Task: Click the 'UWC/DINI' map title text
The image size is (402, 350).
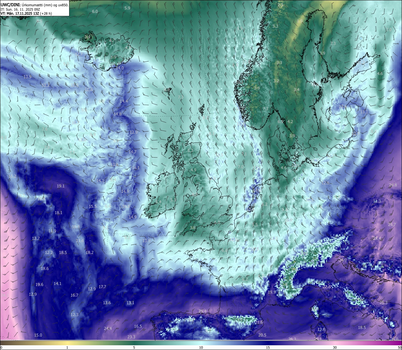Action: click(10, 5)
